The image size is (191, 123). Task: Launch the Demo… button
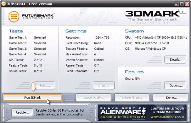point(170,98)
